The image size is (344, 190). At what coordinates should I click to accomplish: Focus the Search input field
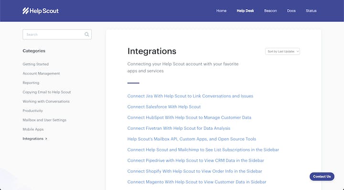coord(57,34)
